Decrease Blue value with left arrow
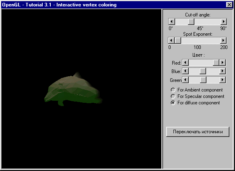Image resolution: width=235 pixels, height=171 pixels. pos(186,71)
